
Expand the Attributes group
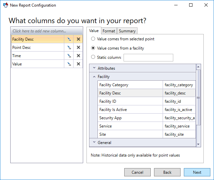coord(94,68)
